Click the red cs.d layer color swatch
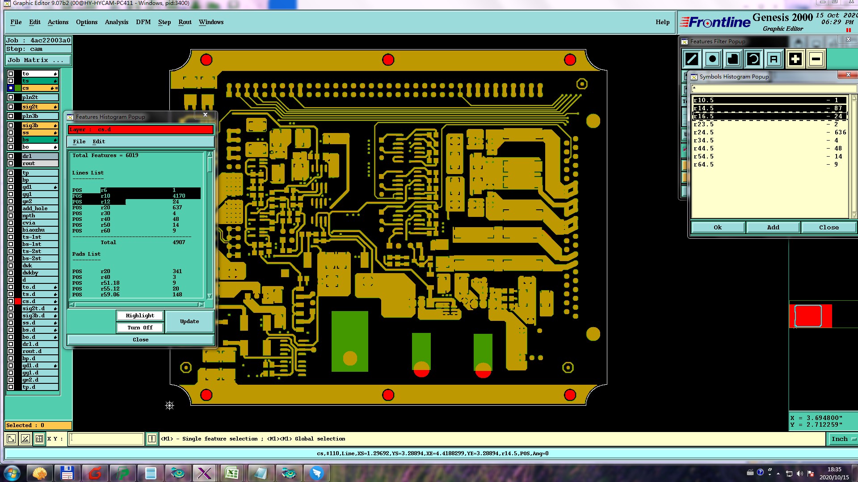 pyautogui.click(x=18, y=301)
